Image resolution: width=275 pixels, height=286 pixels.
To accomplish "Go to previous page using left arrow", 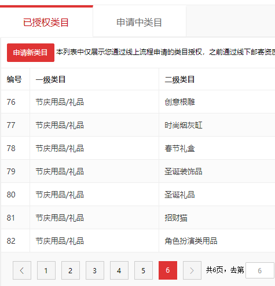I will (x=22, y=270).
